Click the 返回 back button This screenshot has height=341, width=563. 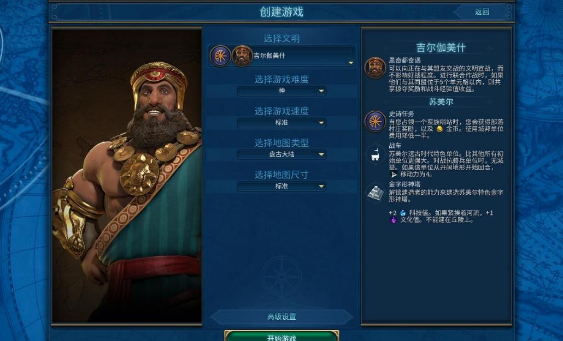coord(482,12)
